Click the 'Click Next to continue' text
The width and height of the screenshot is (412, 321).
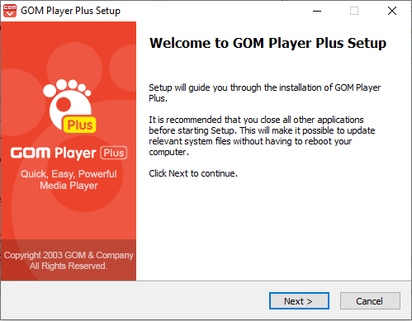coord(193,173)
